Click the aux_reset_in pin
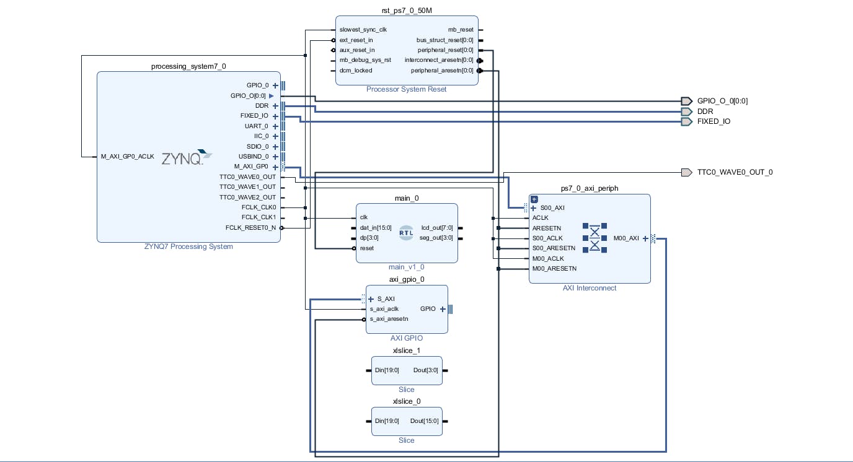This screenshot has height=462, width=853. pos(356,50)
